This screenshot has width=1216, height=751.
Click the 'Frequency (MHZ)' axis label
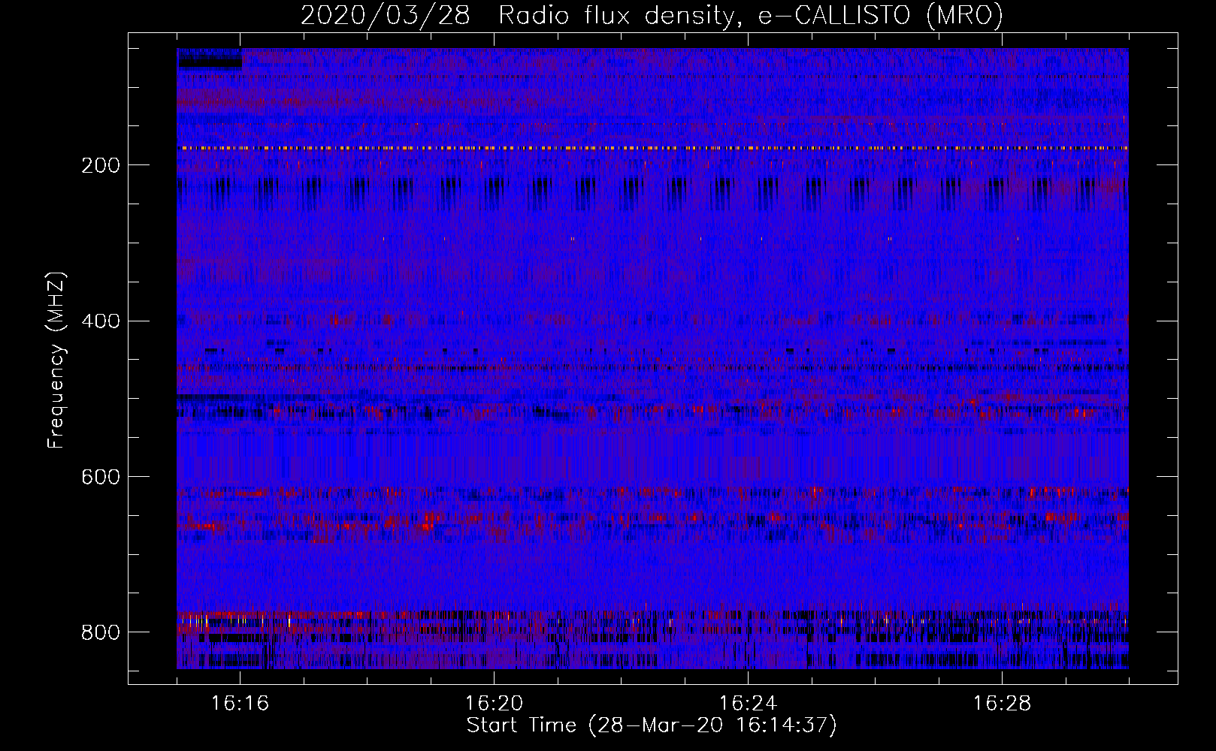click(x=56, y=360)
